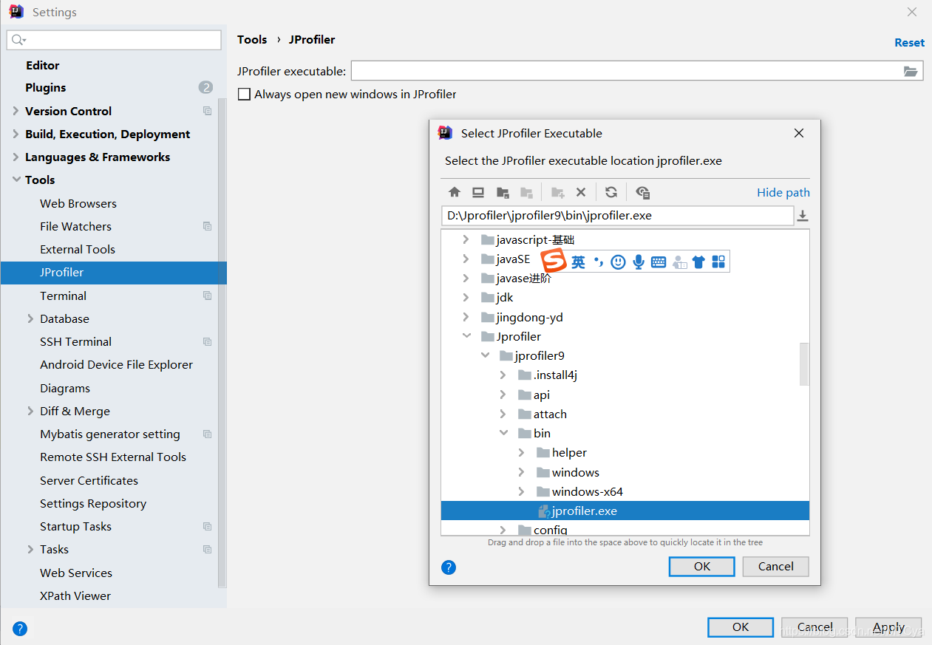Click project-level icon next to File Watchers
Image resolution: width=932 pixels, height=645 pixels.
coord(207,226)
